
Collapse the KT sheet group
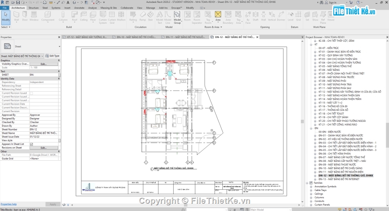[x=311, y=45]
